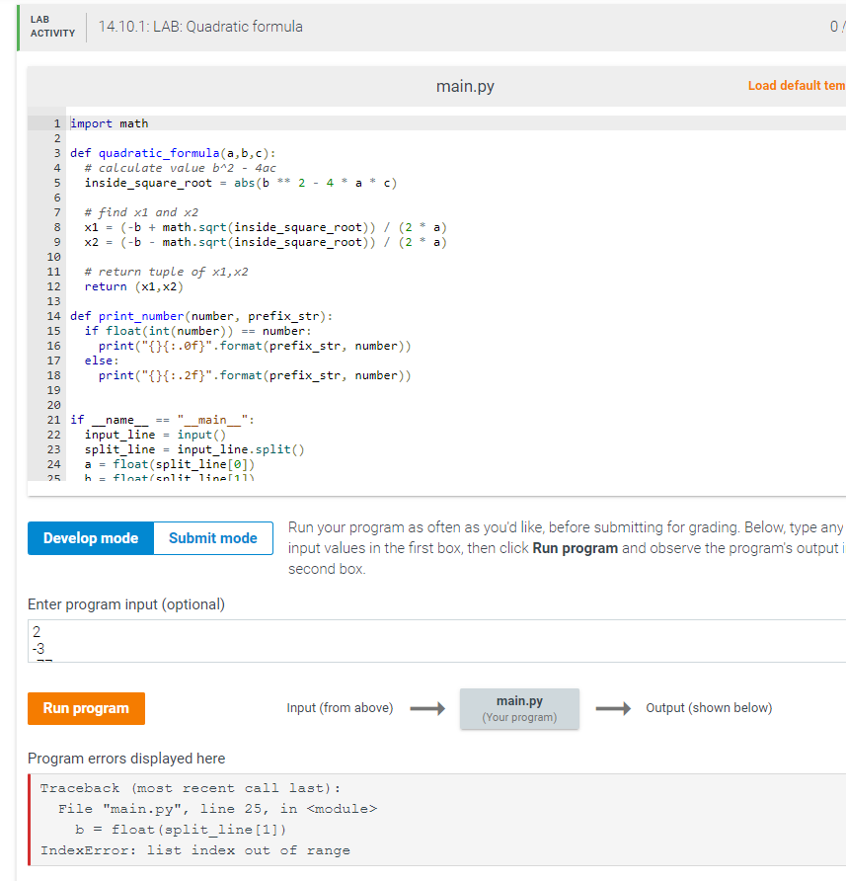Click the LAB ACTIVITY badge
The width and height of the screenshot is (846, 881).
click(x=40, y=24)
